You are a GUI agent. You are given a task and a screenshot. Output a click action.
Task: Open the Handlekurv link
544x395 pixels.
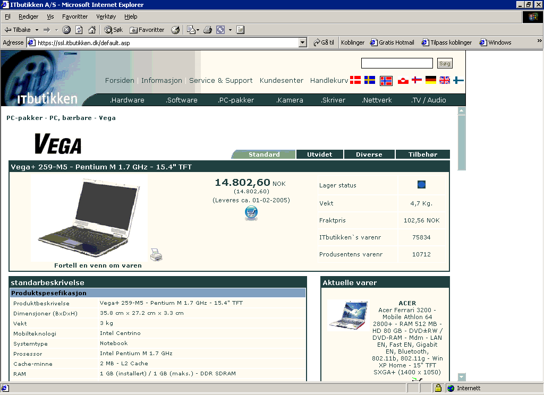click(329, 81)
